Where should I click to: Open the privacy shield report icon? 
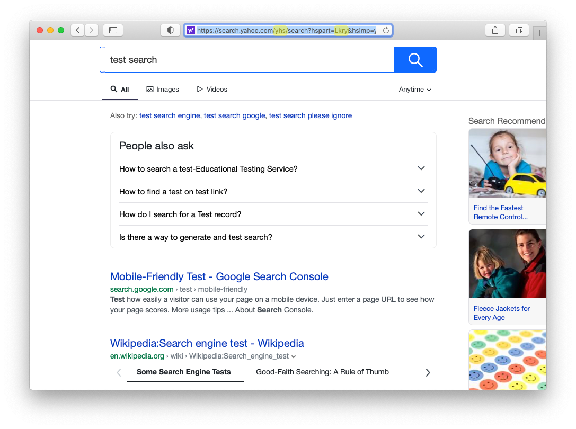click(171, 30)
